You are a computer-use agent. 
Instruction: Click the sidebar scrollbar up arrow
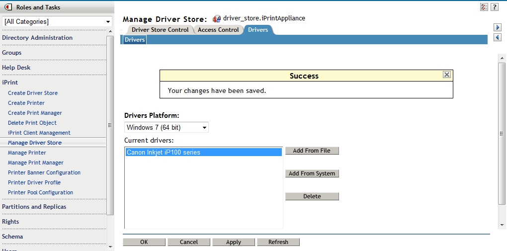[110, 31]
